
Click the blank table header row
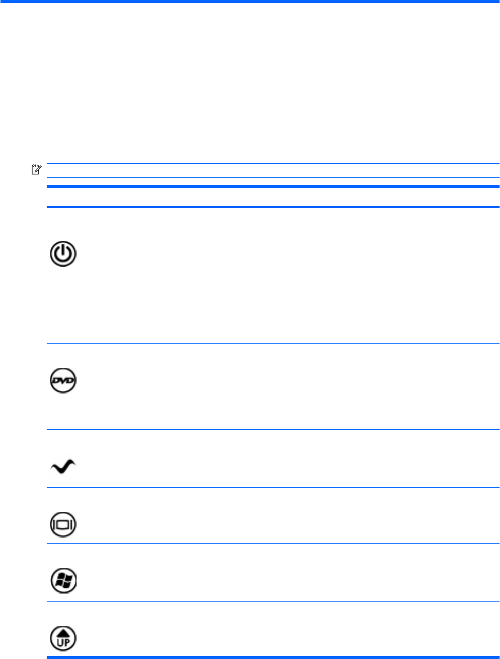coord(272,197)
